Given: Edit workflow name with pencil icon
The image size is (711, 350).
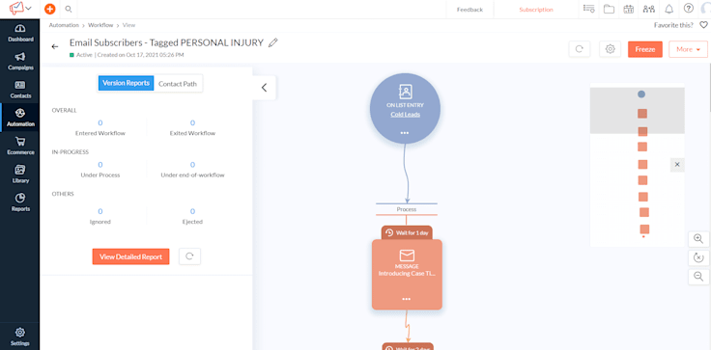Looking at the screenshot, I should [x=272, y=43].
